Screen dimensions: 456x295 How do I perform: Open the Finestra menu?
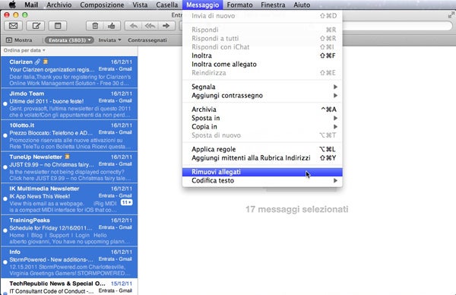point(273,5)
